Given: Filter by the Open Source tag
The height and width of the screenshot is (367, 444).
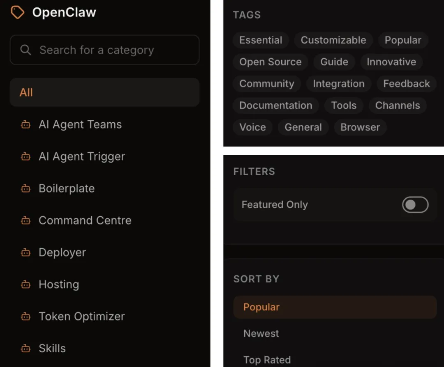Looking at the screenshot, I should (x=270, y=62).
